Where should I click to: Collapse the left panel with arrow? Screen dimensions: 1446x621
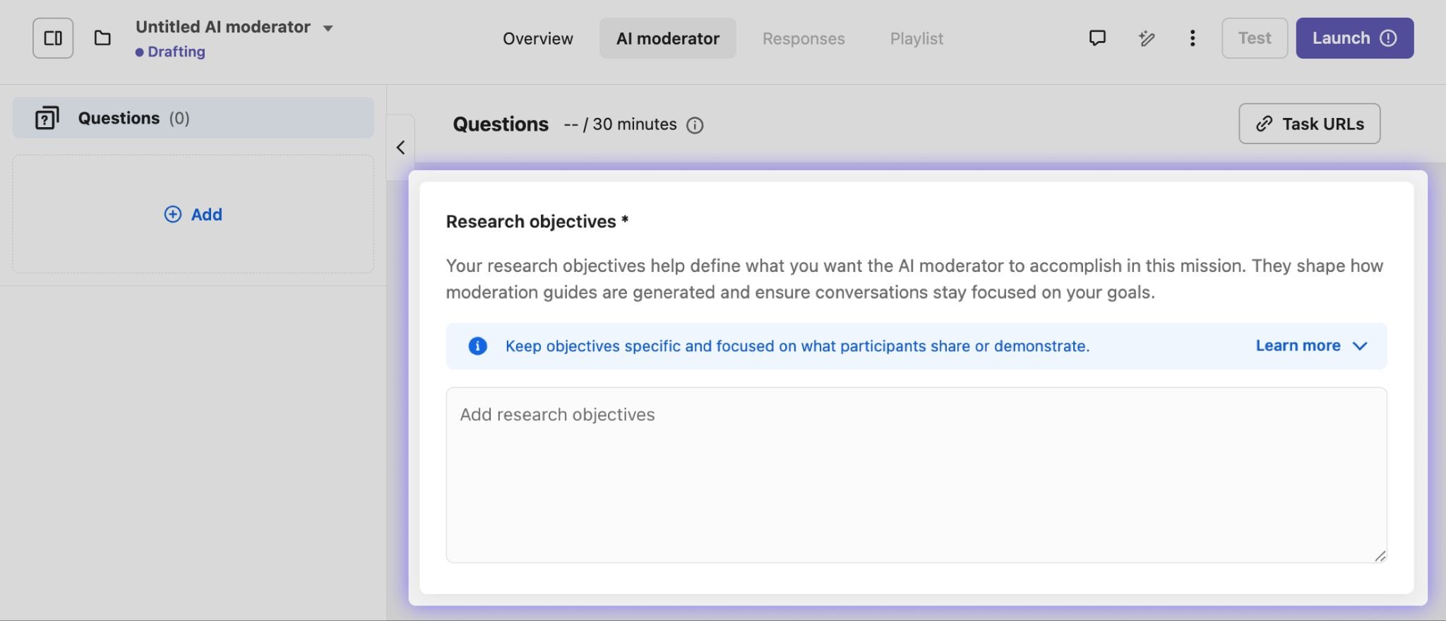400,148
